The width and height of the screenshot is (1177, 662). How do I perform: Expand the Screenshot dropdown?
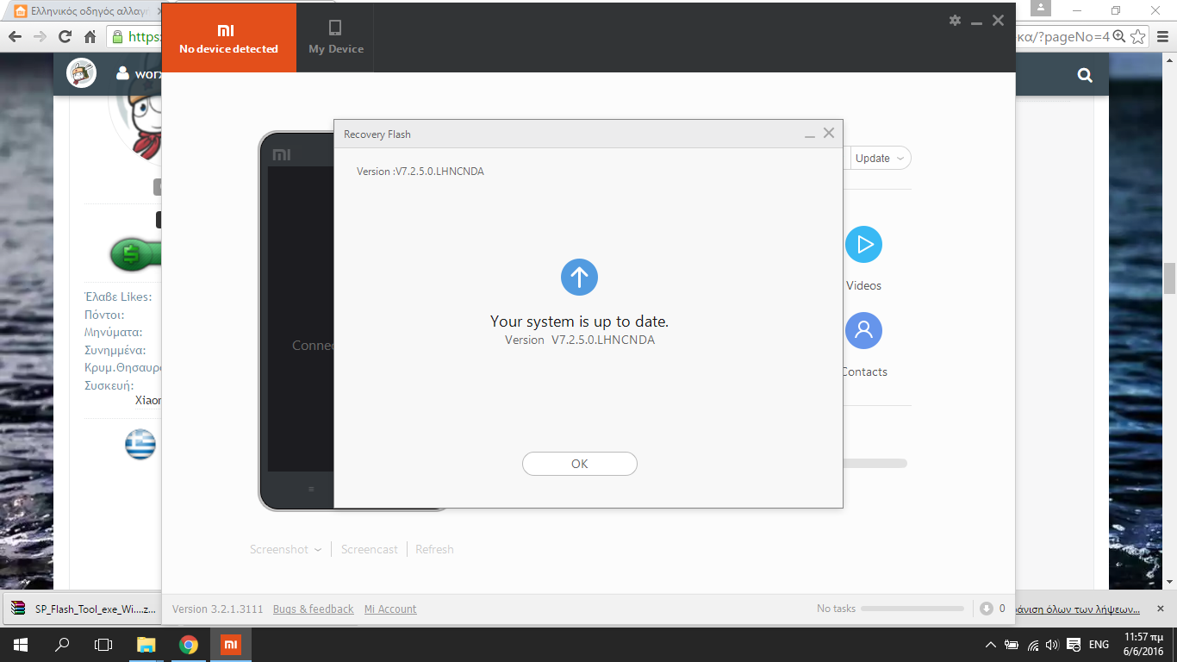tap(285, 549)
